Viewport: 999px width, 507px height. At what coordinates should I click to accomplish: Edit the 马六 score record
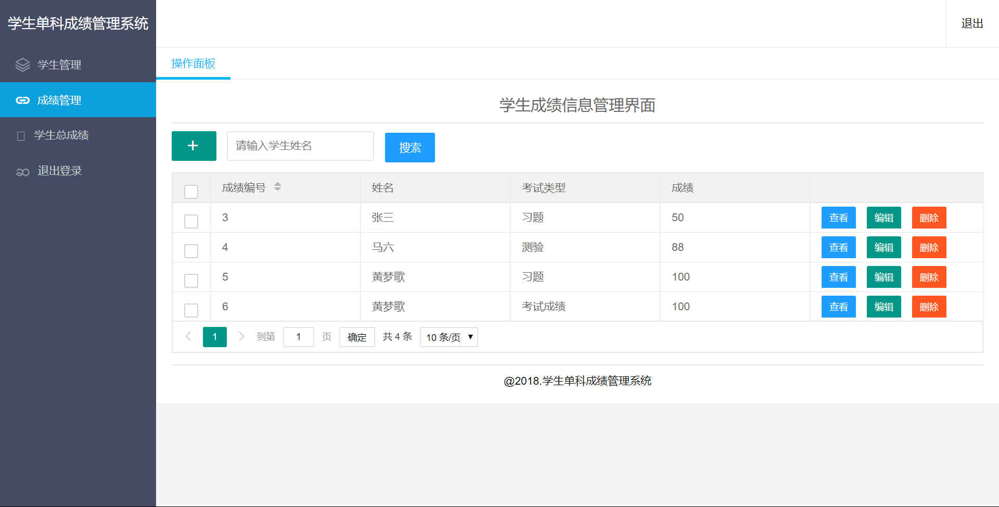pyautogui.click(x=883, y=248)
